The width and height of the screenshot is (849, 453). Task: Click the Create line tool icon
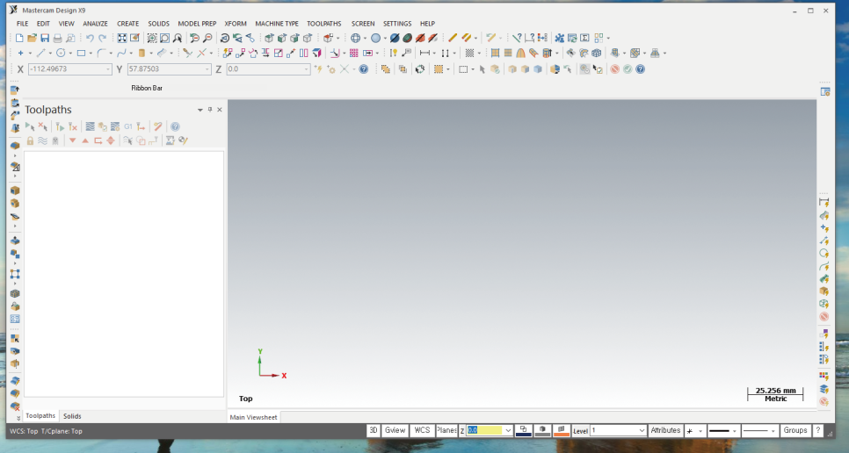click(x=40, y=53)
